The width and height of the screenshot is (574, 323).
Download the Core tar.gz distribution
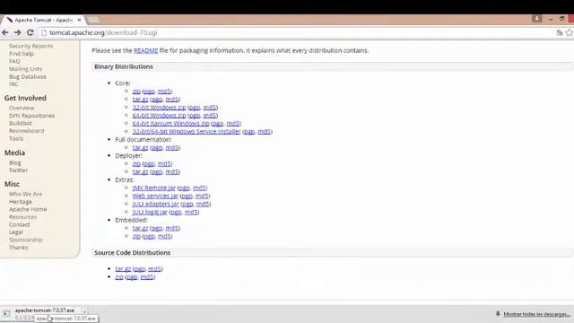[140, 100]
